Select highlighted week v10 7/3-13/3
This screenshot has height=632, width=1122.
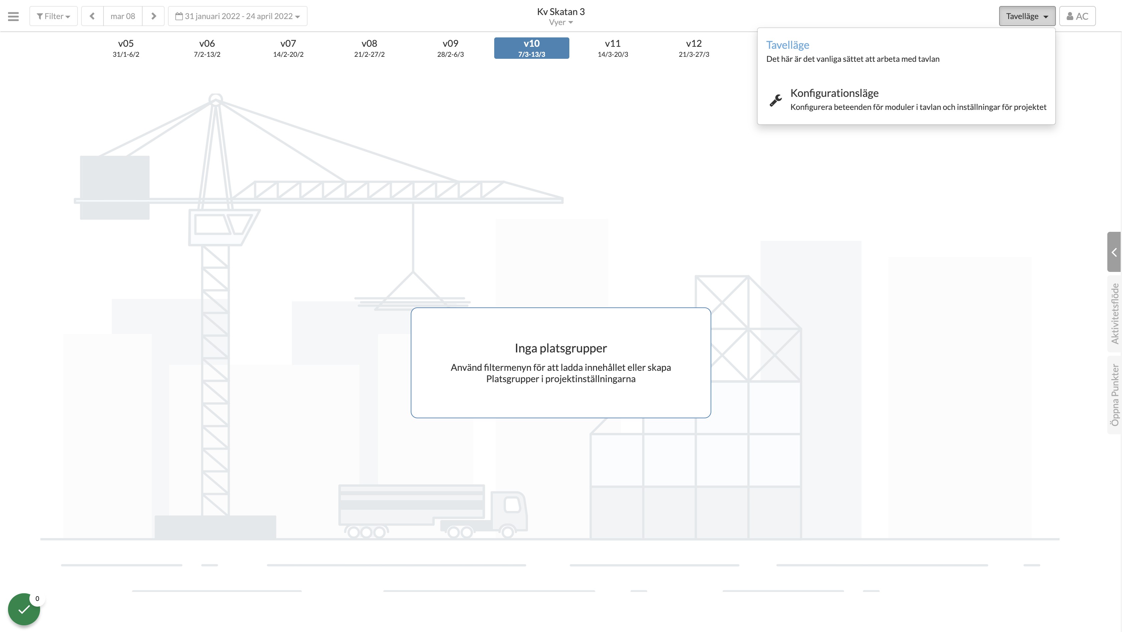tap(531, 48)
